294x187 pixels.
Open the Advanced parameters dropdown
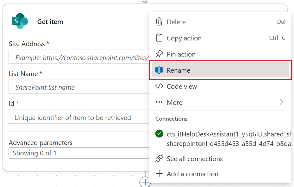click(79, 153)
